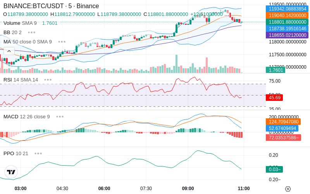310x194 pixels.
Task: Open chart settings gear icon
Action: (288, 189)
